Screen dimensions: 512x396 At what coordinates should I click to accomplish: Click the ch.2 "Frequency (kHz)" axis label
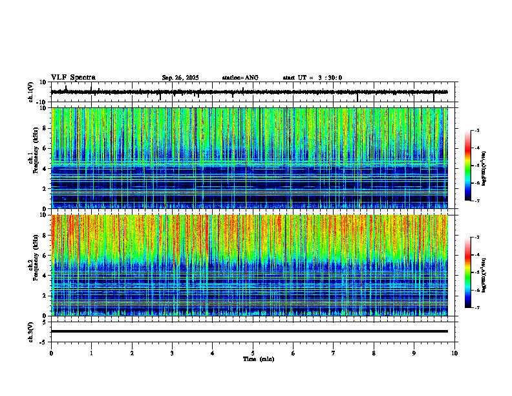tap(36, 258)
